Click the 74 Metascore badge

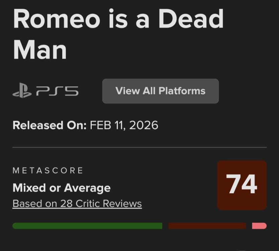coord(242,185)
